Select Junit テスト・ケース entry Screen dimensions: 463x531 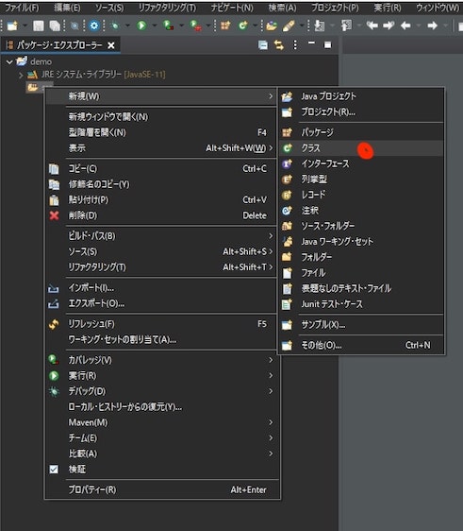[361, 304]
